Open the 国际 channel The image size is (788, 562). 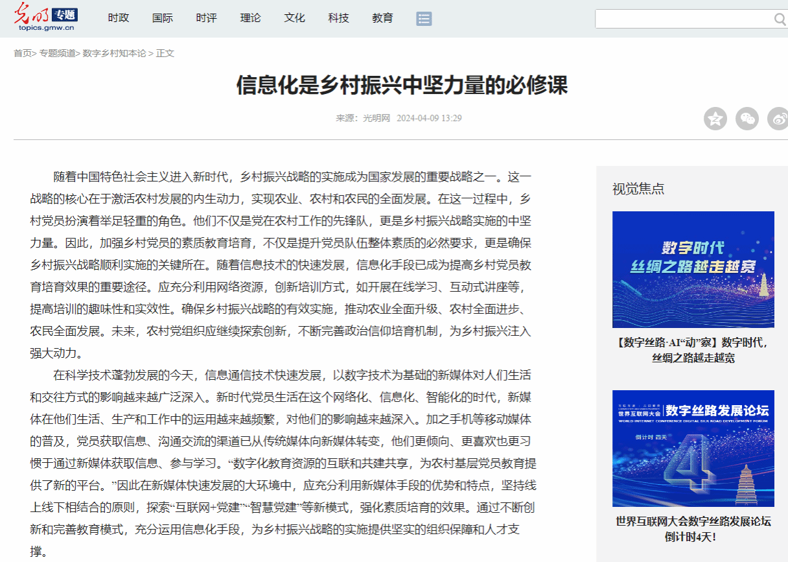[162, 18]
